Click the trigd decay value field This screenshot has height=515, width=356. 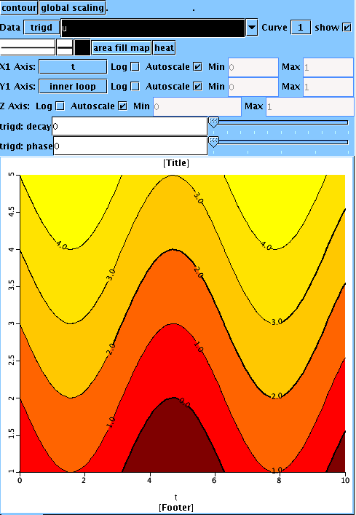tap(130, 127)
